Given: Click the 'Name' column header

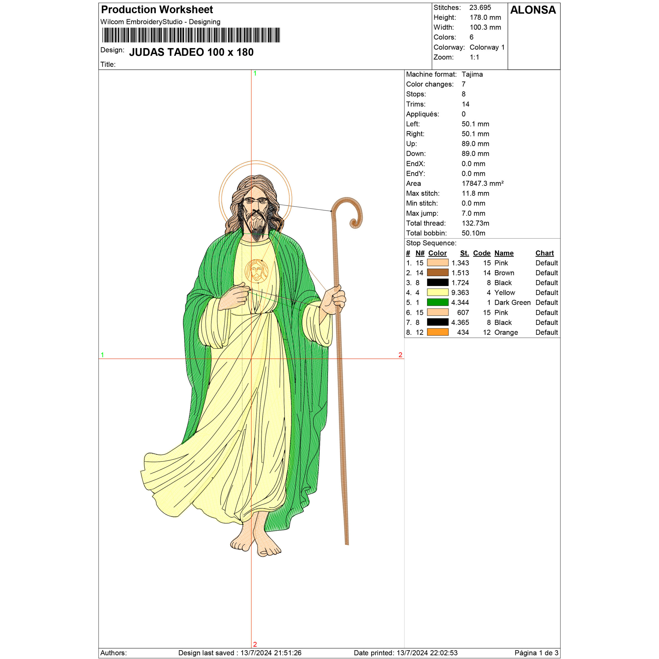Looking at the screenshot, I should (x=504, y=253).
